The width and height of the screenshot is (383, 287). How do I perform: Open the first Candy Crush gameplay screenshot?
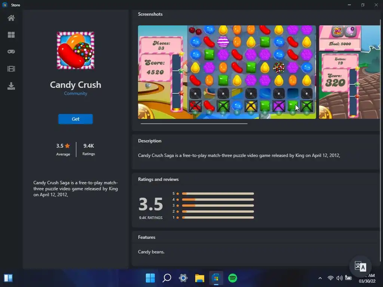tap(227, 72)
